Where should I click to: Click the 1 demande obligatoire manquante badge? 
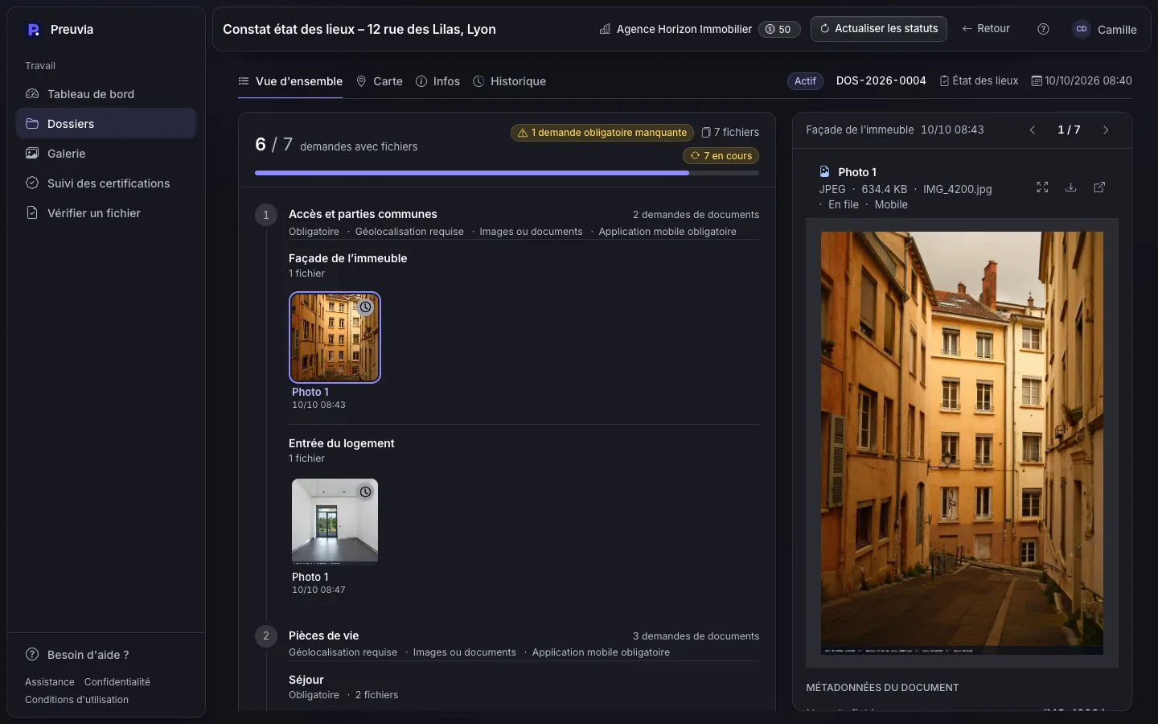pyautogui.click(x=602, y=133)
